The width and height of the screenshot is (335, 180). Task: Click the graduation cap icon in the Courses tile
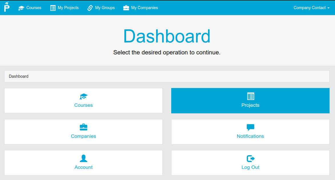(84, 97)
